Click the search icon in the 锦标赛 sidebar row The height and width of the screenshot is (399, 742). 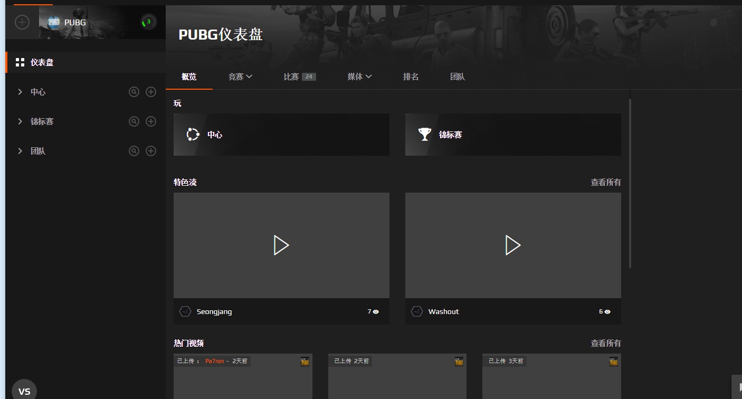click(134, 121)
